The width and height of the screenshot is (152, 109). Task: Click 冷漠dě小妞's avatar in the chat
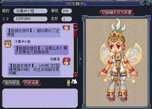pos(8,44)
